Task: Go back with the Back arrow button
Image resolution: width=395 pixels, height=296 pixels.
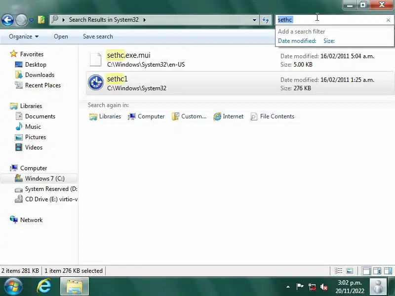Action: 7,20
